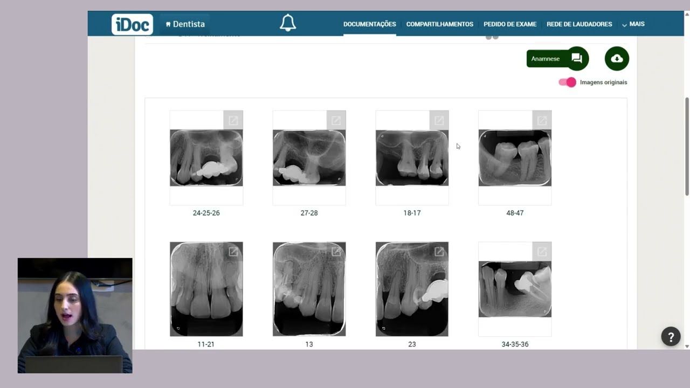Viewport: 690px width, 388px height.
Task: Click the iDoc logo
Action: click(132, 24)
